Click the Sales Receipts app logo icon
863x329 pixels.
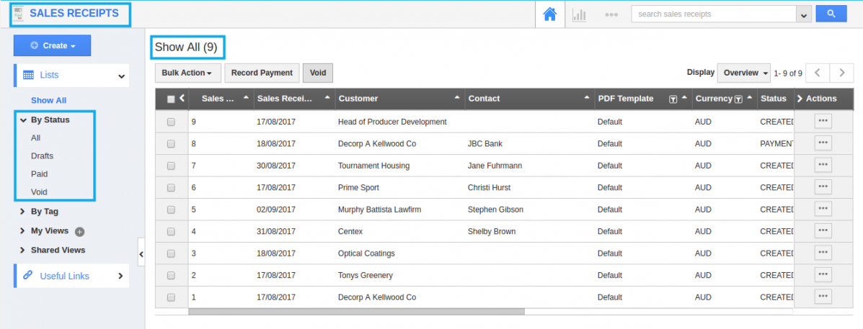pyautogui.click(x=17, y=14)
